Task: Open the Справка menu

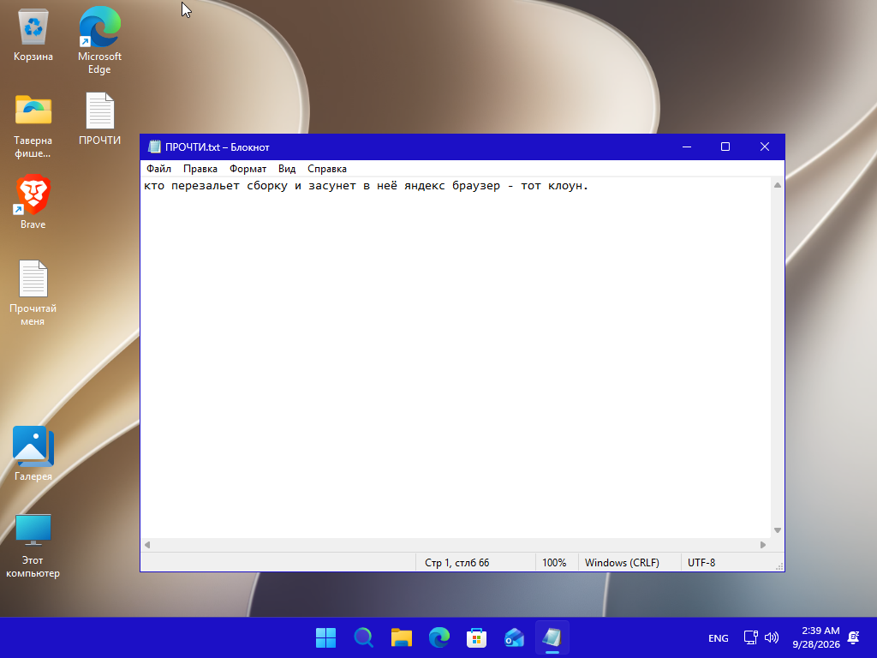Action: click(327, 169)
